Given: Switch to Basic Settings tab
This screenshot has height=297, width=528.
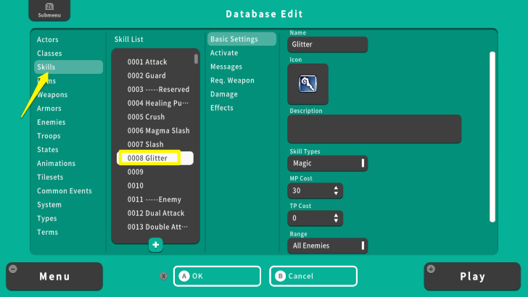Looking at the screenshot, I should pyautogui.click(x=242, y=39).
